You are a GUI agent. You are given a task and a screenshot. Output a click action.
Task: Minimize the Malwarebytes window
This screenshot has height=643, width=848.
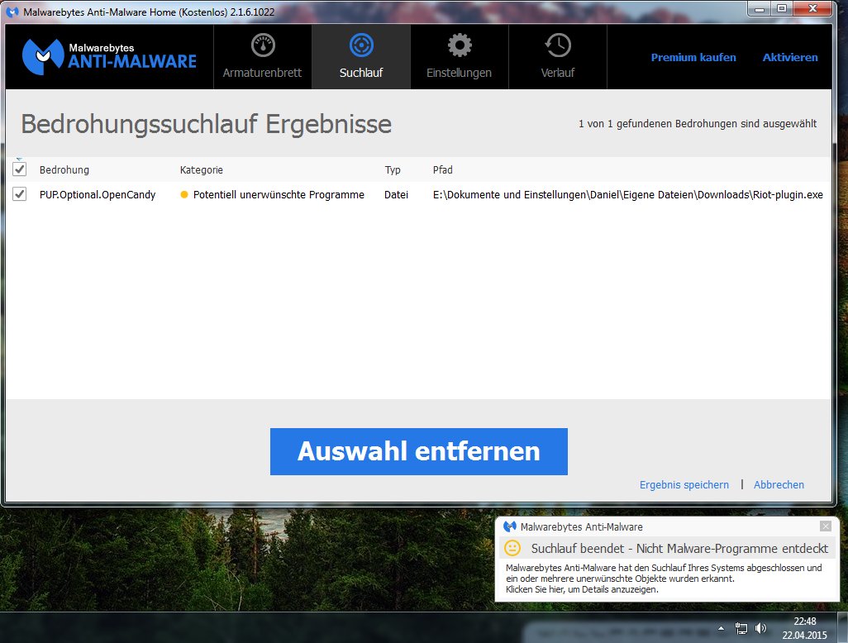coord(760,8)
